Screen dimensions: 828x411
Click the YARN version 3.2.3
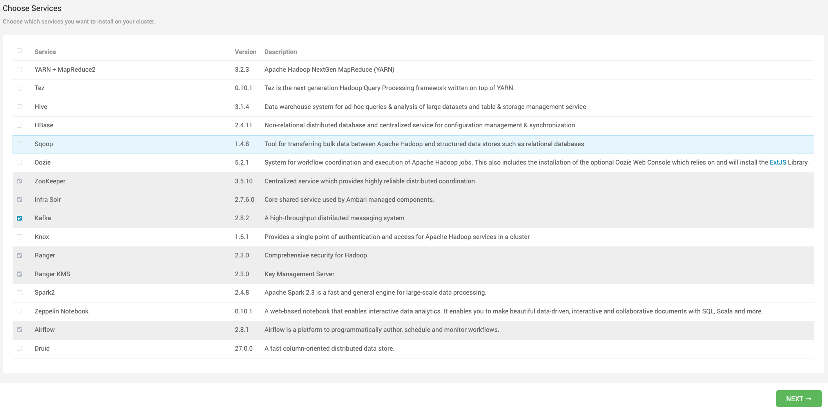click(x=242, y=69)
